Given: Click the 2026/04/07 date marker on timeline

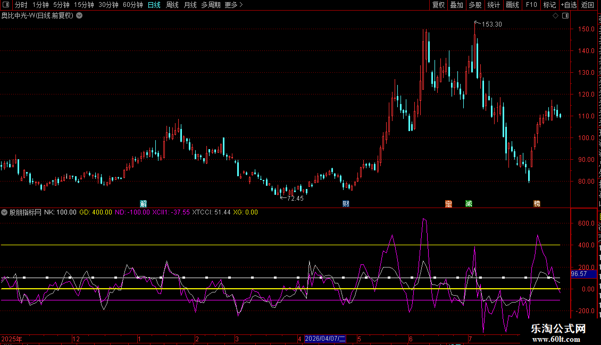Looking at the screenshot, I should [x=325, y=339].
